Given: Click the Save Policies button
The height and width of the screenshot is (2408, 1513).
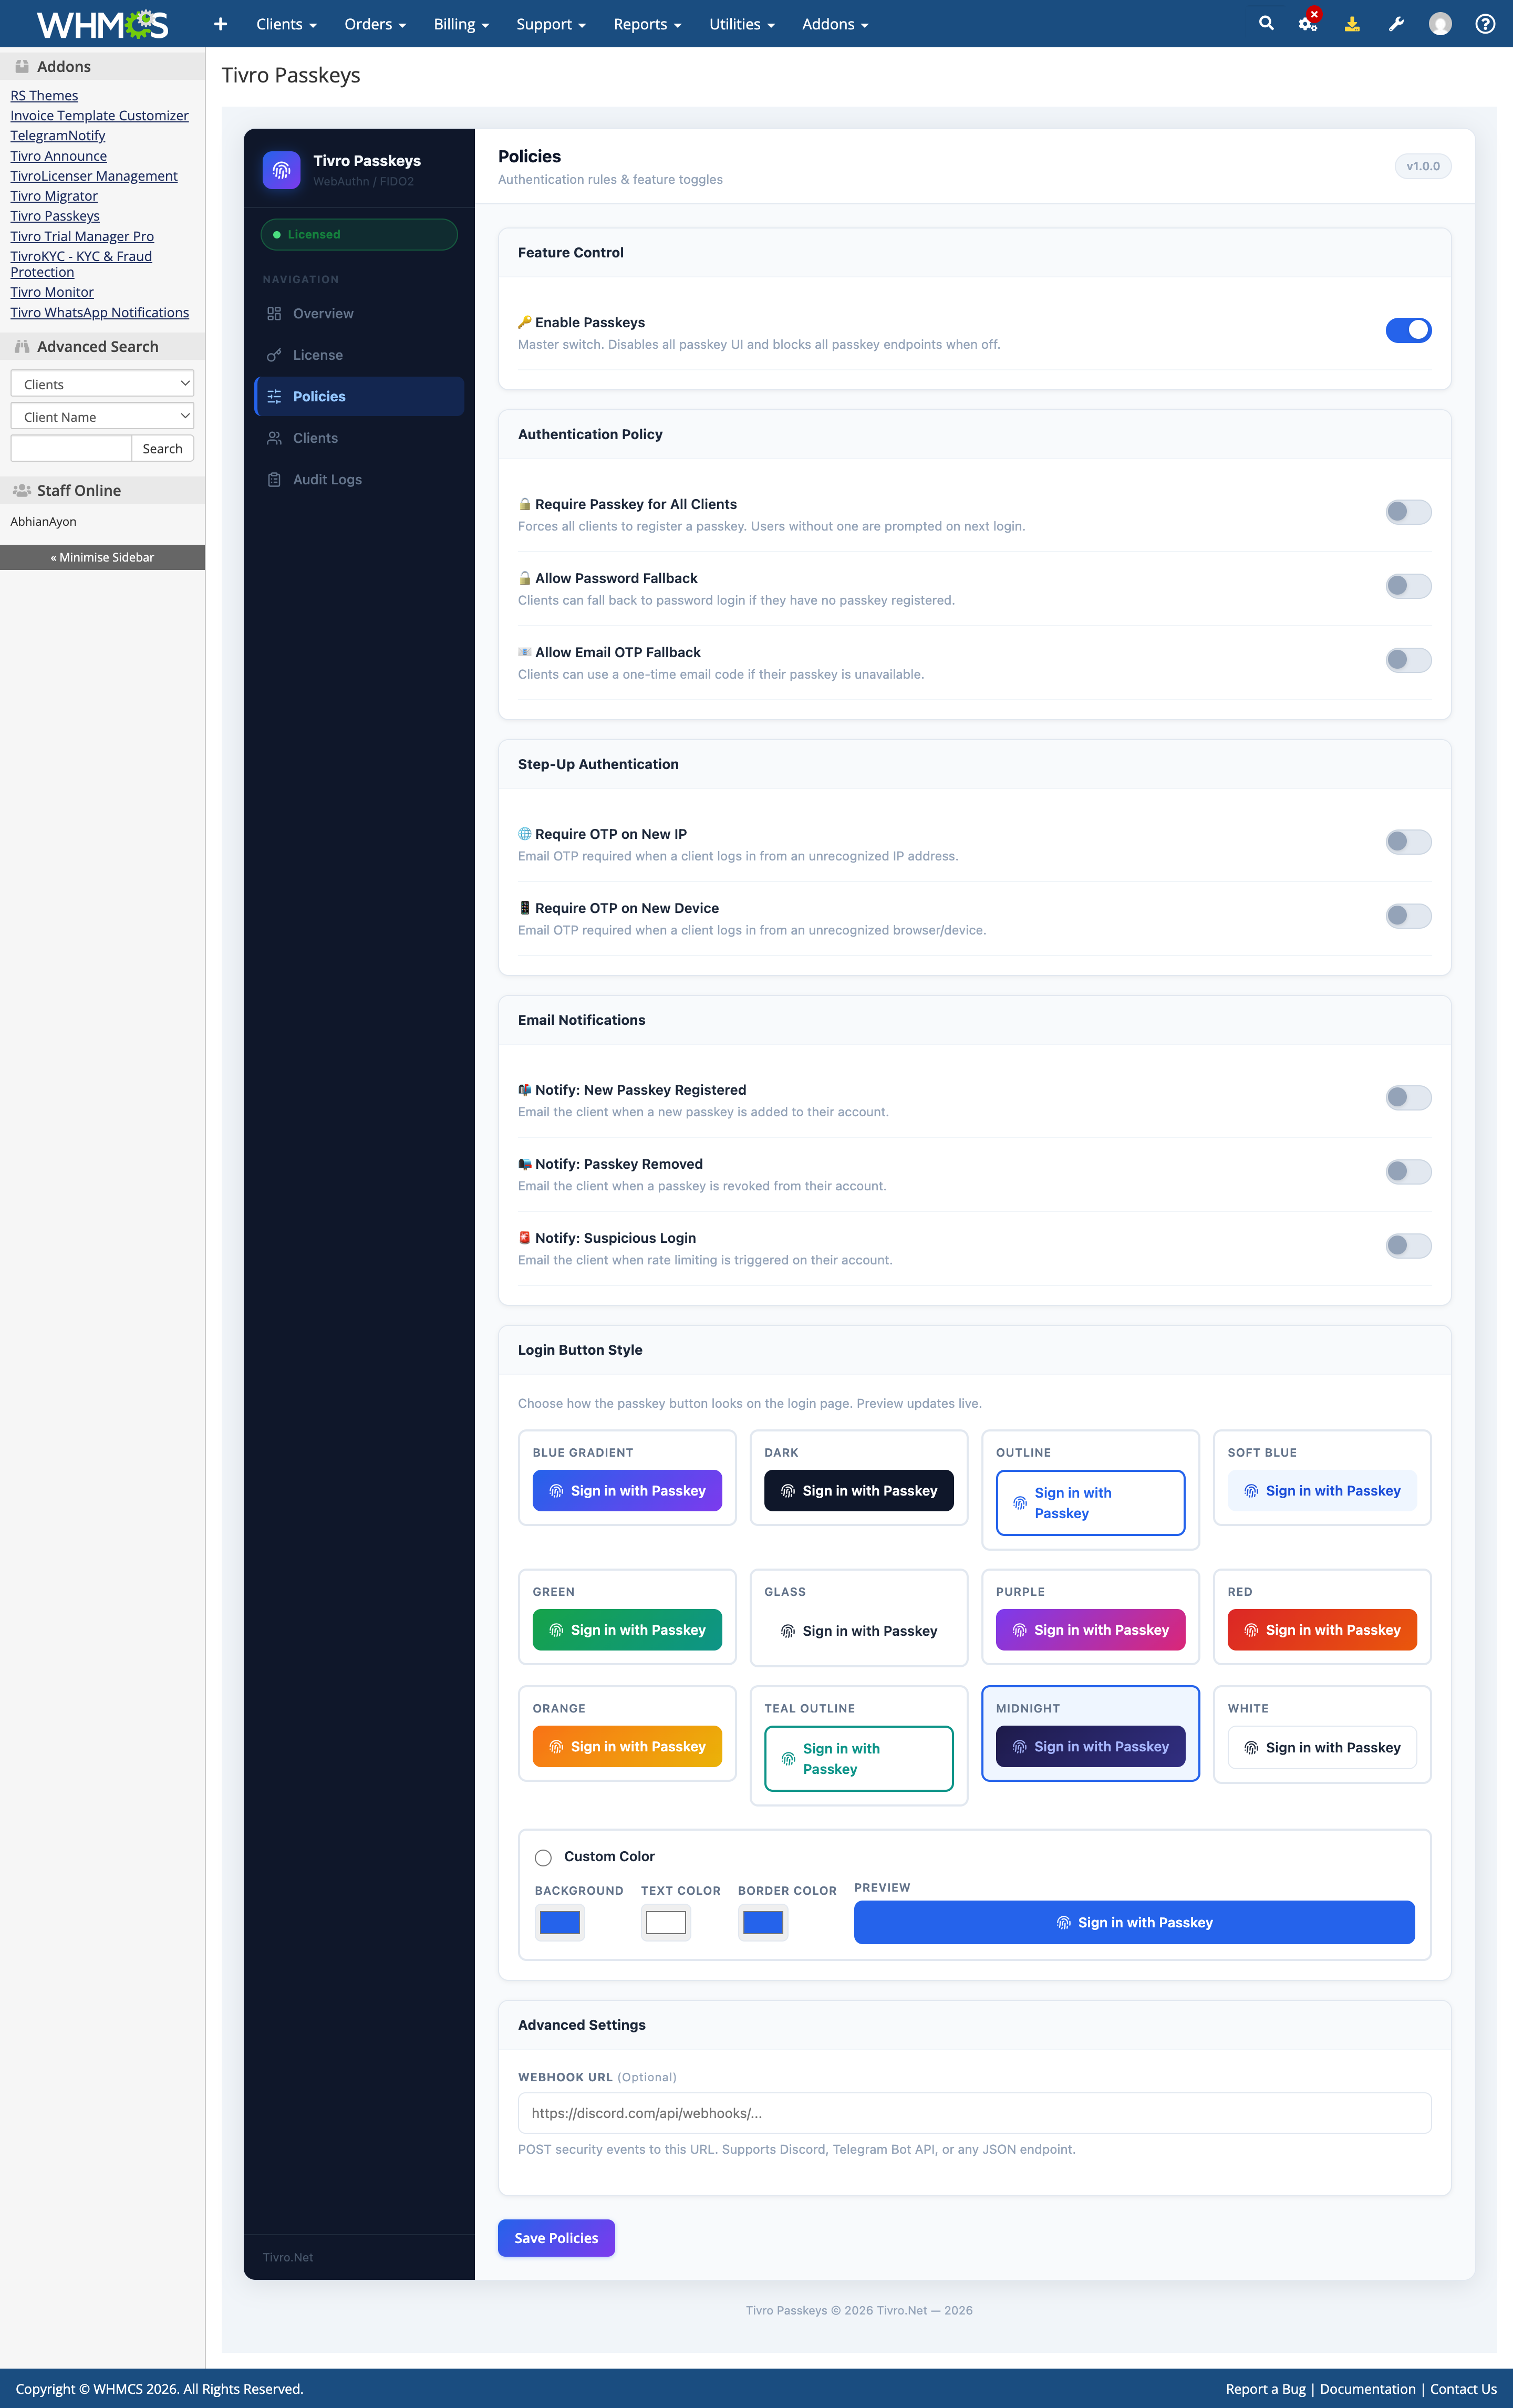Looking at the screenshot, I should (556, 2238).
